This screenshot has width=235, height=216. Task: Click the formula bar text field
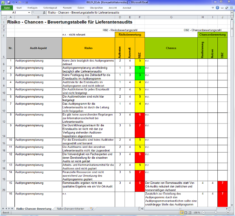137,13
